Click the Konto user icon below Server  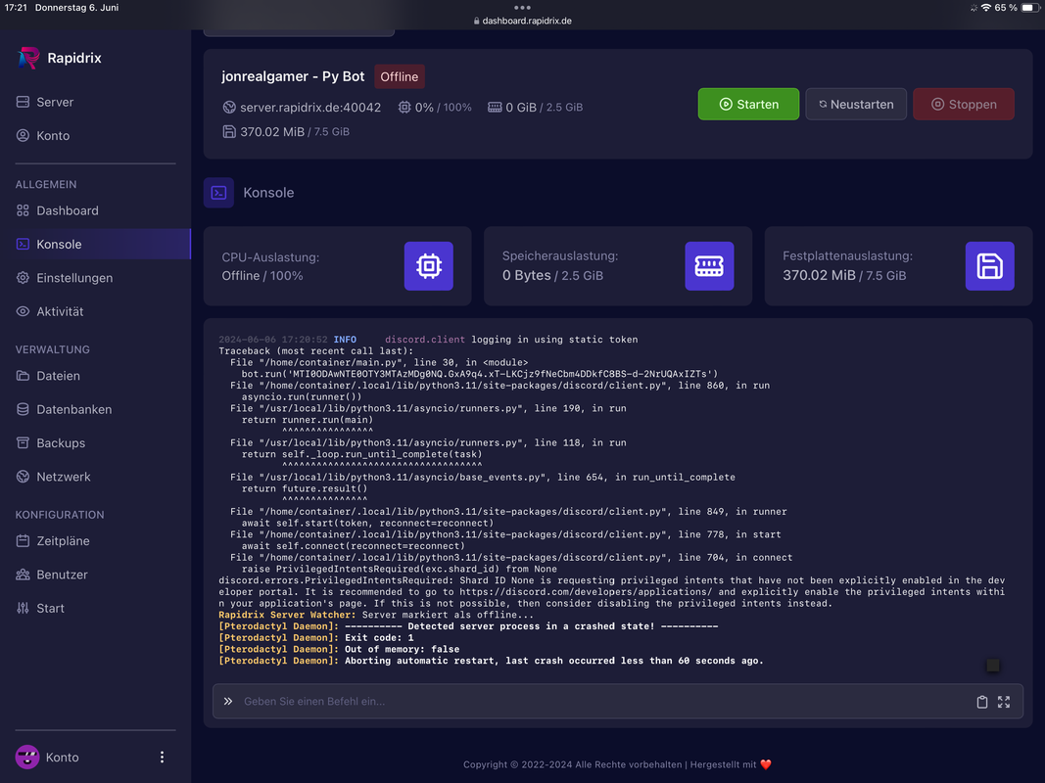pos(23,136)
